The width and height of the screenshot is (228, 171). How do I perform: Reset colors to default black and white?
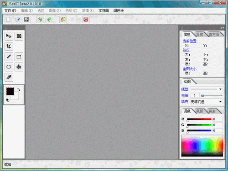click(x=8, y=100)
